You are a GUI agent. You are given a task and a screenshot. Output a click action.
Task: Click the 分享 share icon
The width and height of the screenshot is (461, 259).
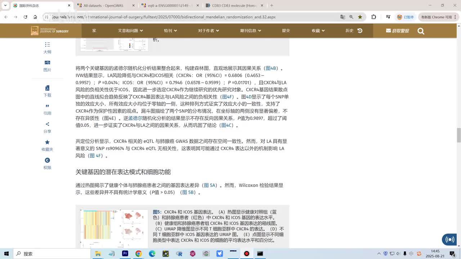pyautogui.click(x=47, y=127)
